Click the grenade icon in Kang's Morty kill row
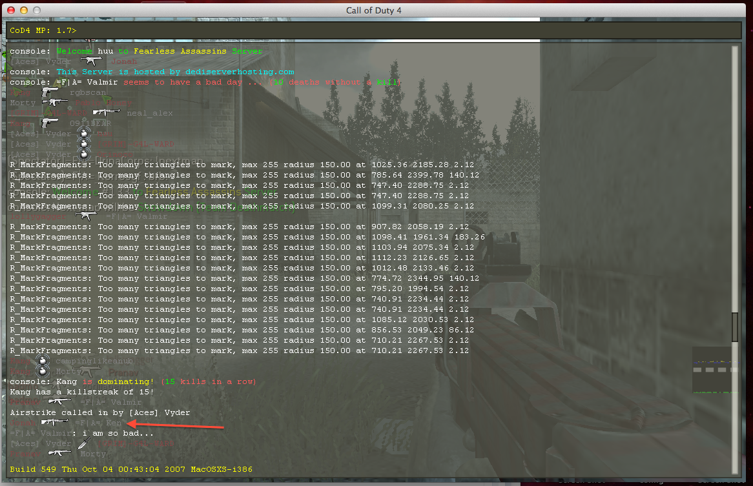The image size is (753, 486). 43,371
